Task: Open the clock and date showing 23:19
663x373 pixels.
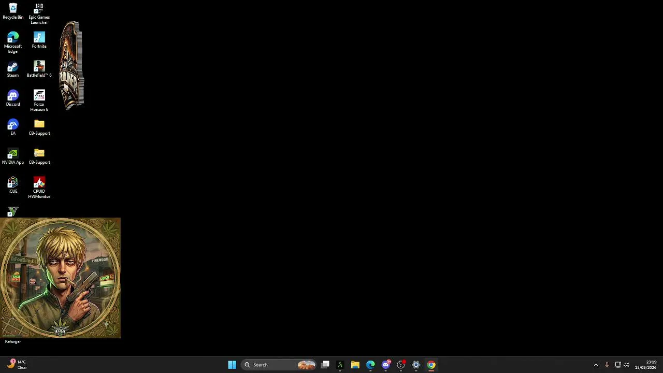Action: [645, 365]
